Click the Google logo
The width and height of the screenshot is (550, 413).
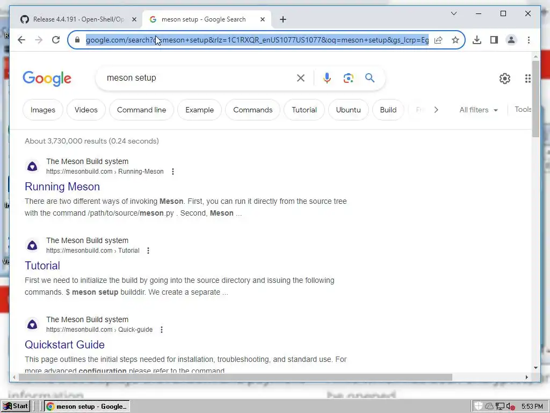click(47, 79)
